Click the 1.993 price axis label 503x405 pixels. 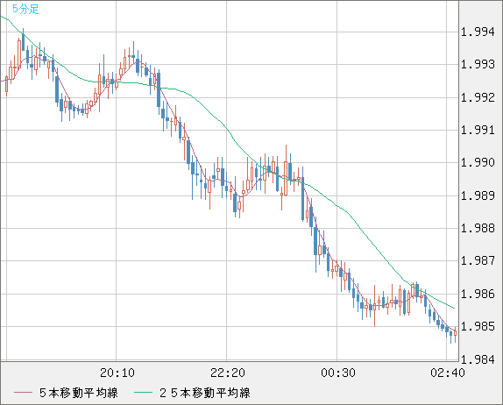478,65
